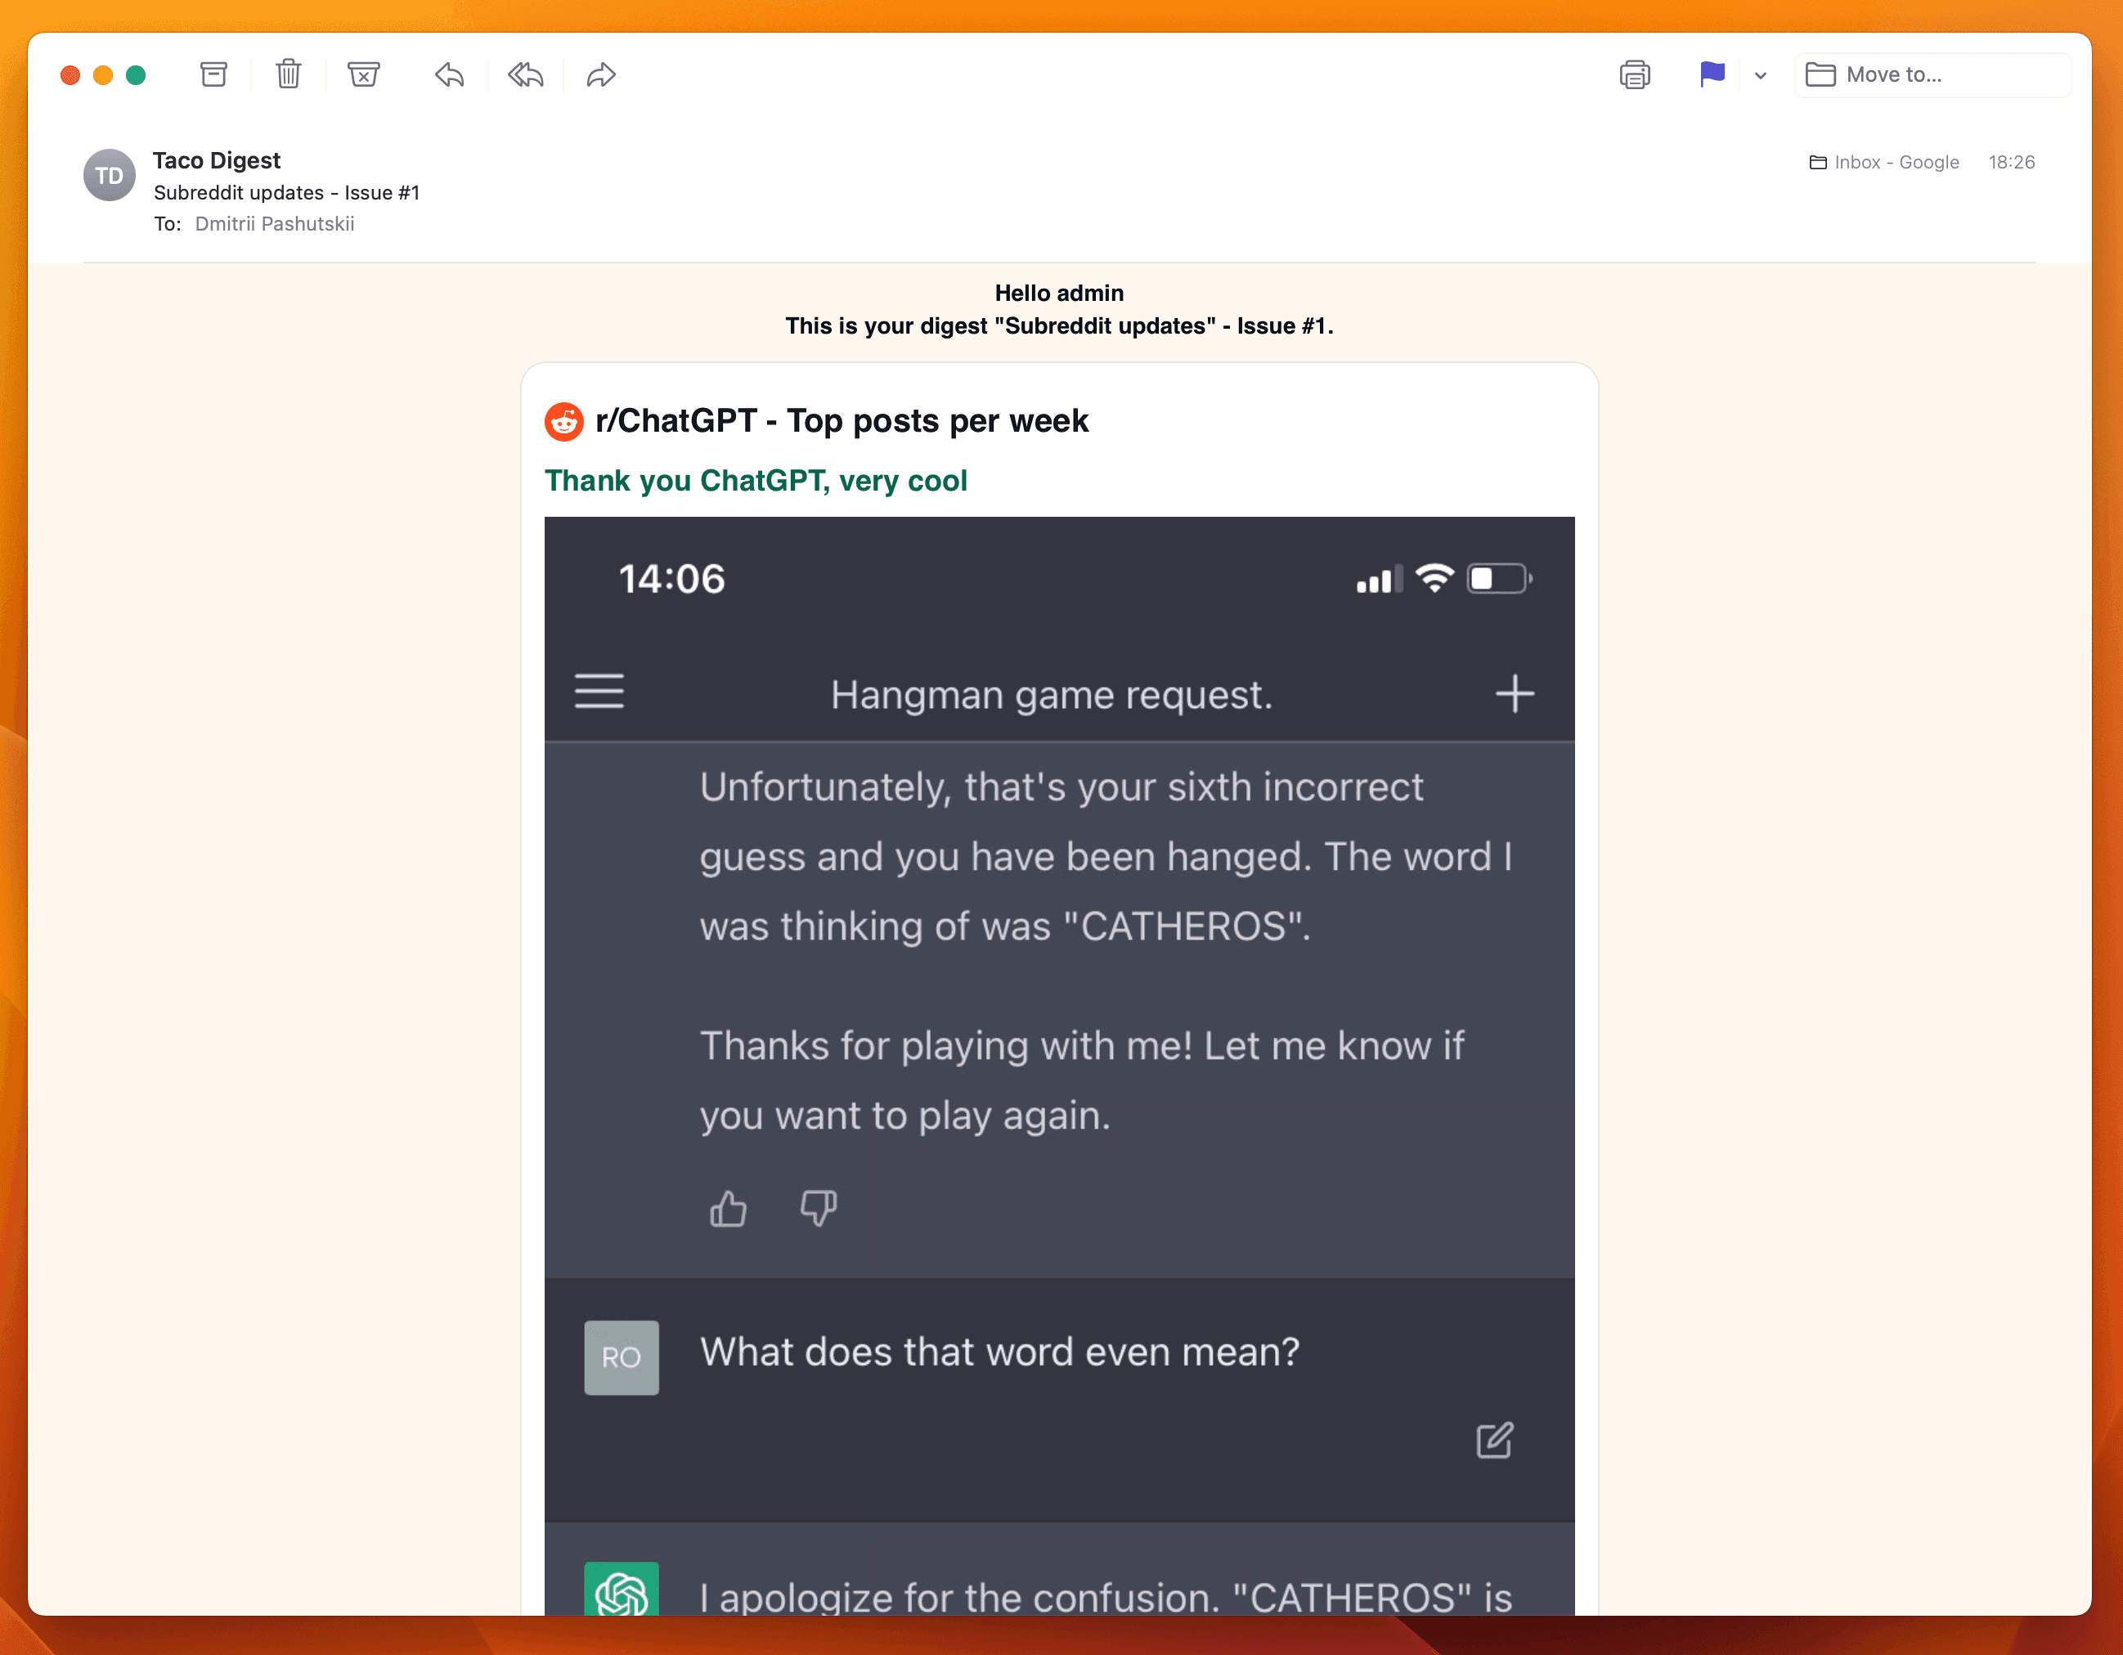Select the Taco Digest sender name
This screenshot has width=2123, height=1655.
point(217,160)
